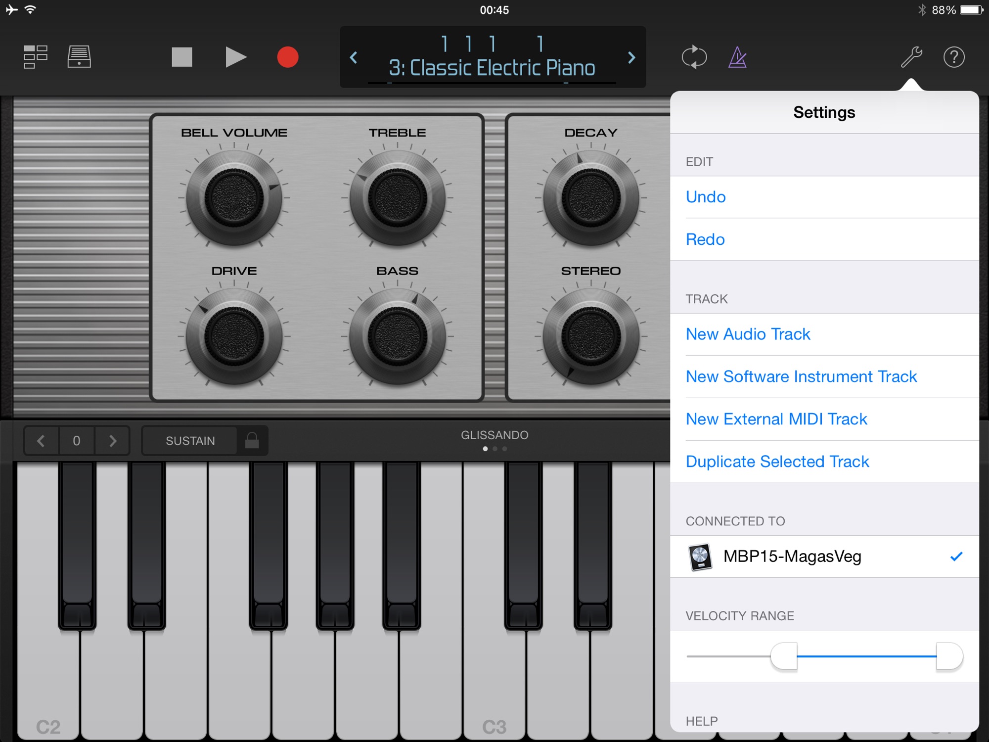Start recording with the red button
Screen dimensions: 989x742
[x=287, y=57]
